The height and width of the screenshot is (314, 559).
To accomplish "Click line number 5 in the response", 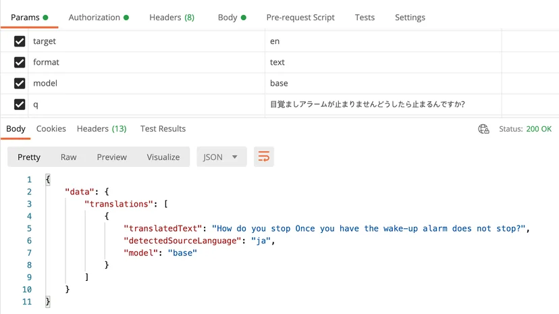I will 29,228.
